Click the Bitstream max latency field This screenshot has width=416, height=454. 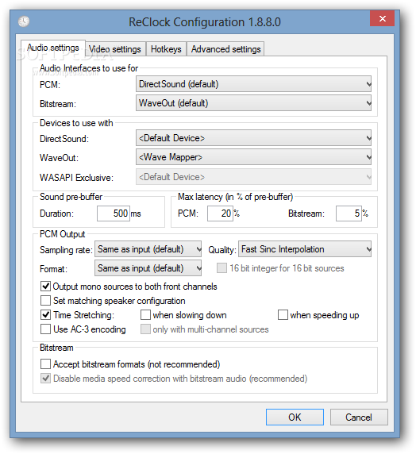pos(349,214)
